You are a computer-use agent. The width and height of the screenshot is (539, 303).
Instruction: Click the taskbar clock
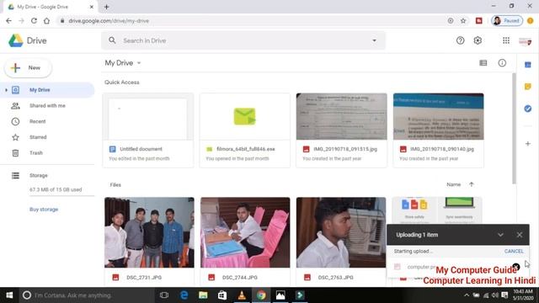[523, 295]
